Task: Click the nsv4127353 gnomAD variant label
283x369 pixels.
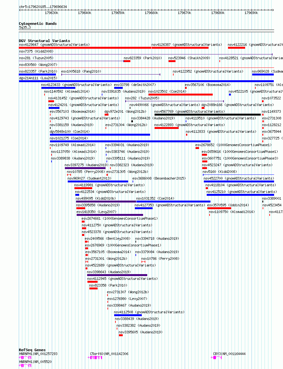Action: (x=170, y=205)
